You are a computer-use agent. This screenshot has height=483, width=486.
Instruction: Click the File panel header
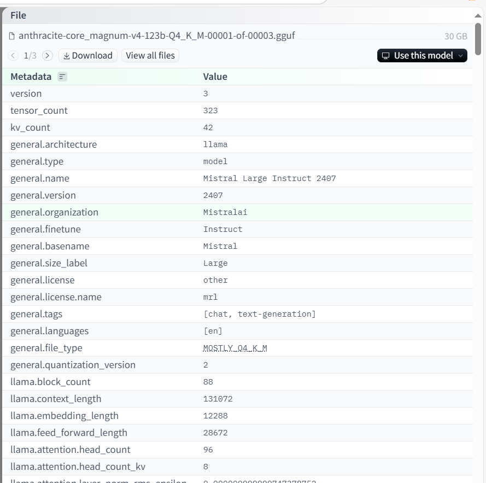237,15
